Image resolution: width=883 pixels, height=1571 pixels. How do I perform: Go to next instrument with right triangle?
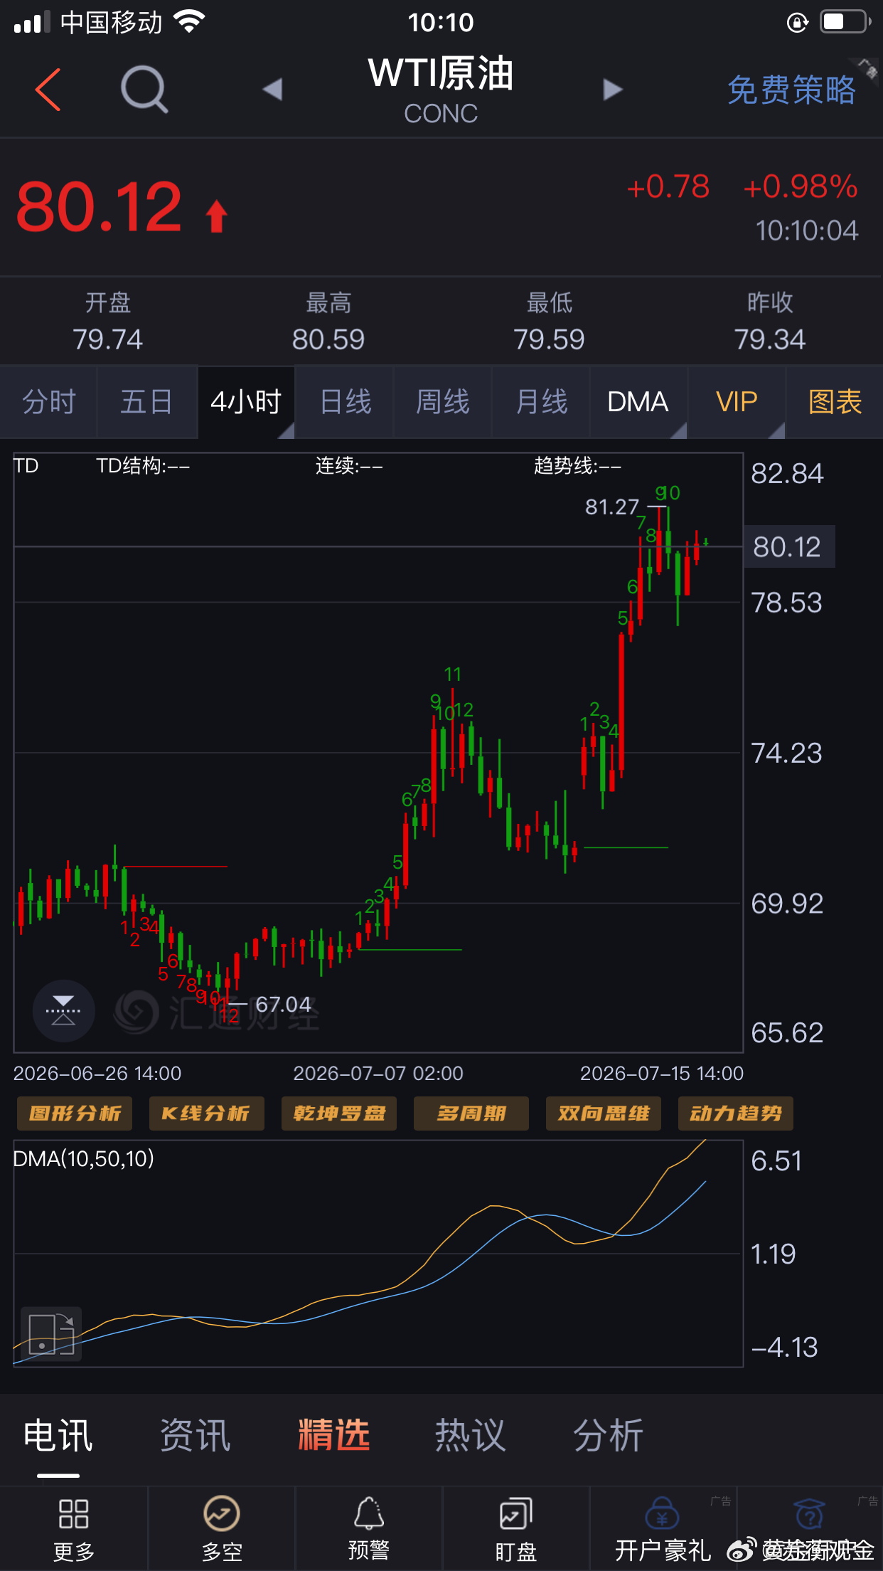612,90
